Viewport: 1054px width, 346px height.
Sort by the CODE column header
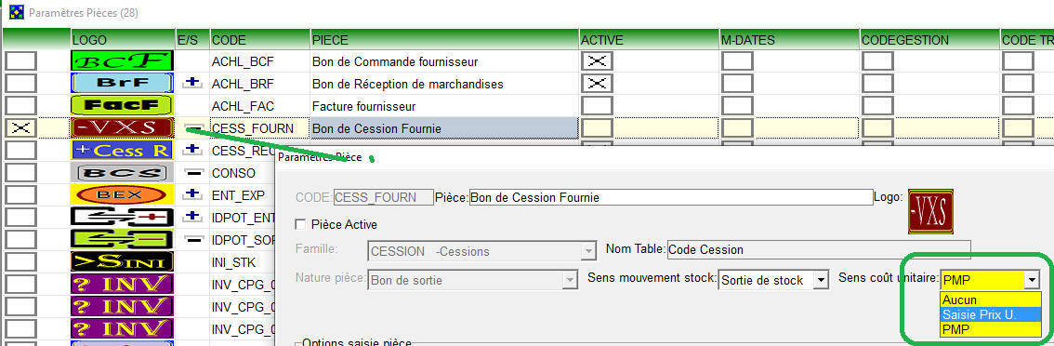[259, 40]
